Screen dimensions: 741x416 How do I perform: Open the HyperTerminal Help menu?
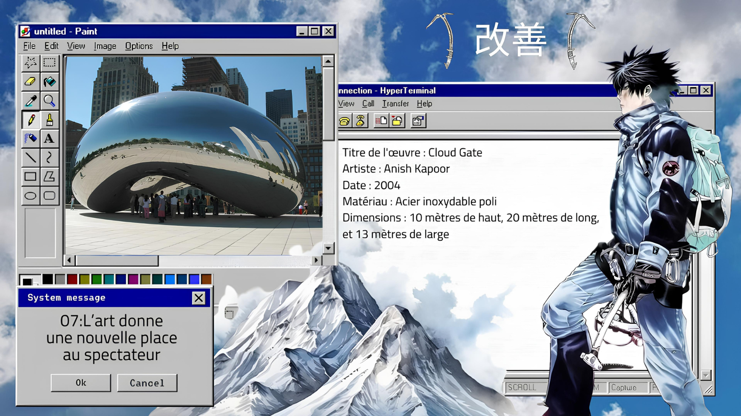(x=425, y=104)
